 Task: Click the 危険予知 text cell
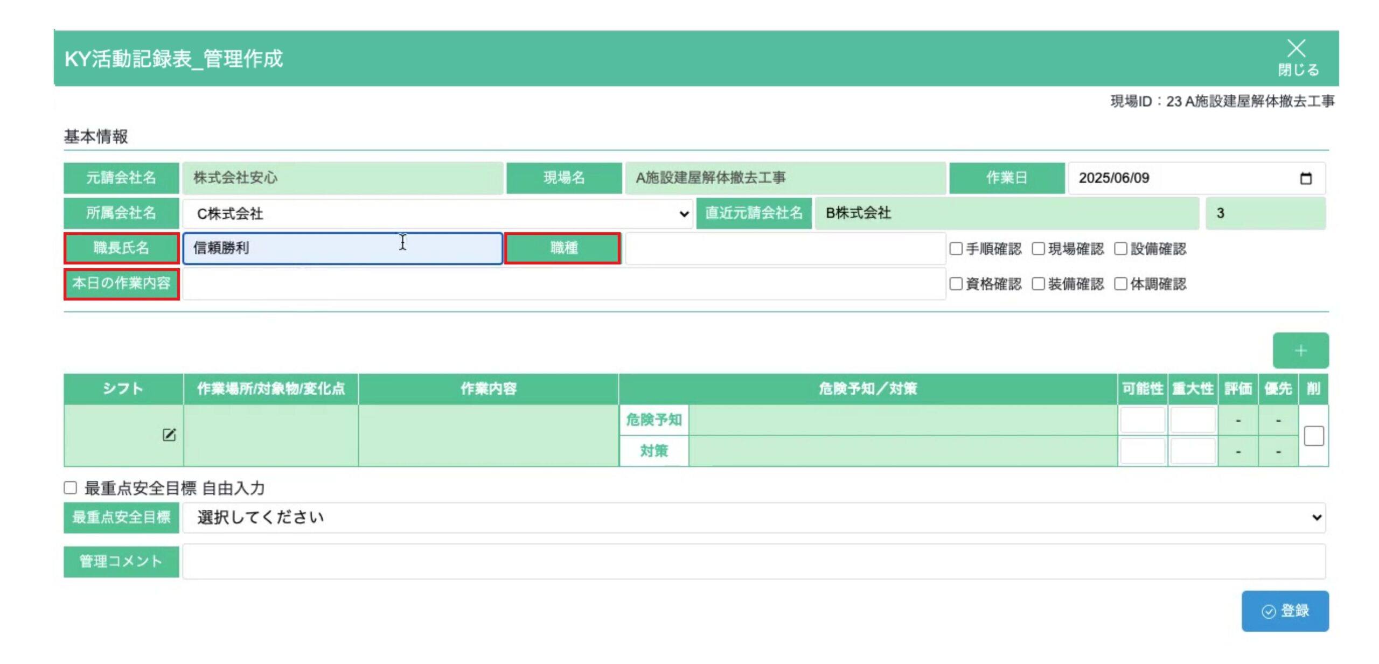click(903, 420)
